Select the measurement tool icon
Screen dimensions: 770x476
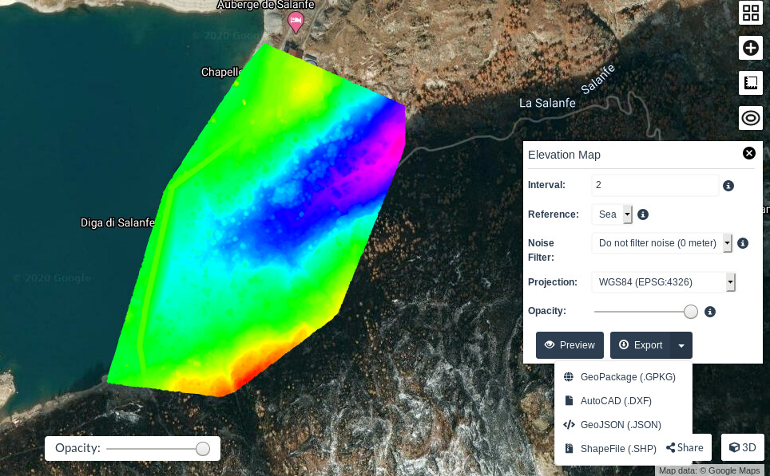click(x=750, y=83)
